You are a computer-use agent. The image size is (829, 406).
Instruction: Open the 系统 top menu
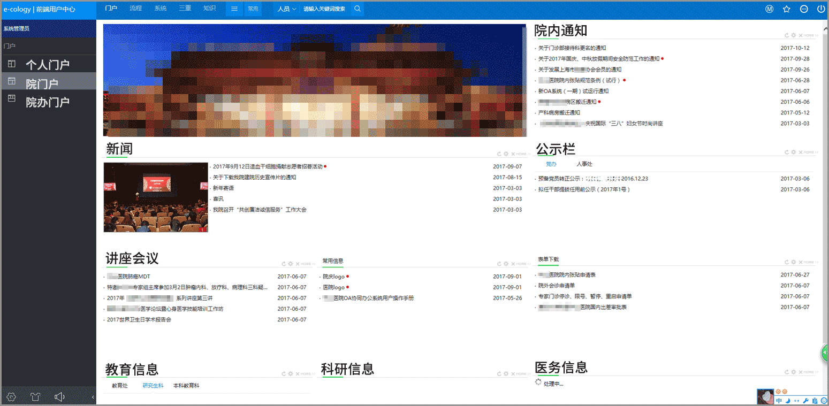(161, 9)
